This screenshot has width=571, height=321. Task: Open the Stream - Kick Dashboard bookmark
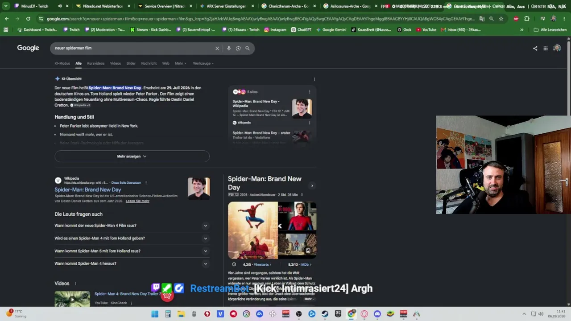[x=151, y=29]
